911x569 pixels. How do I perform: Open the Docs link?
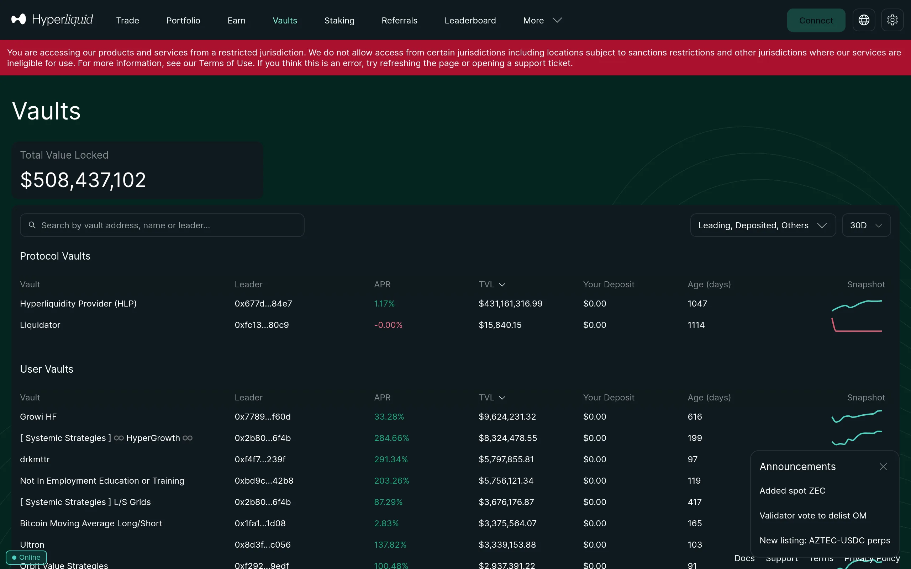(x=744, y=558)
